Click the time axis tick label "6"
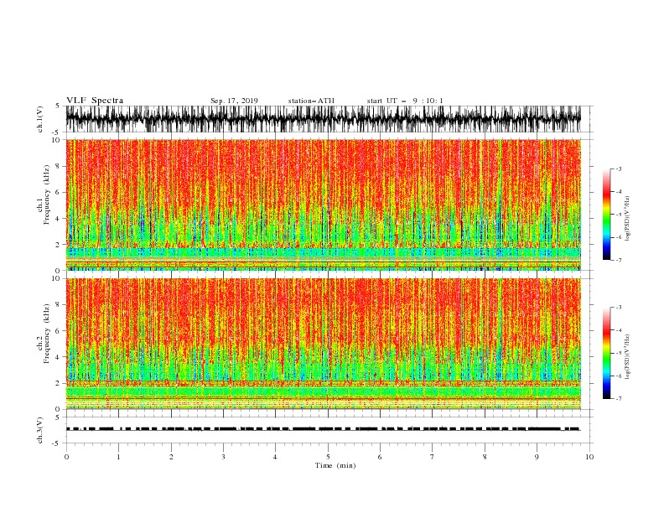 coord(380,457)
